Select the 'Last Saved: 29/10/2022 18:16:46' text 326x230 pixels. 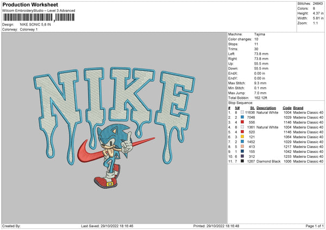click(x=107, y=226)
